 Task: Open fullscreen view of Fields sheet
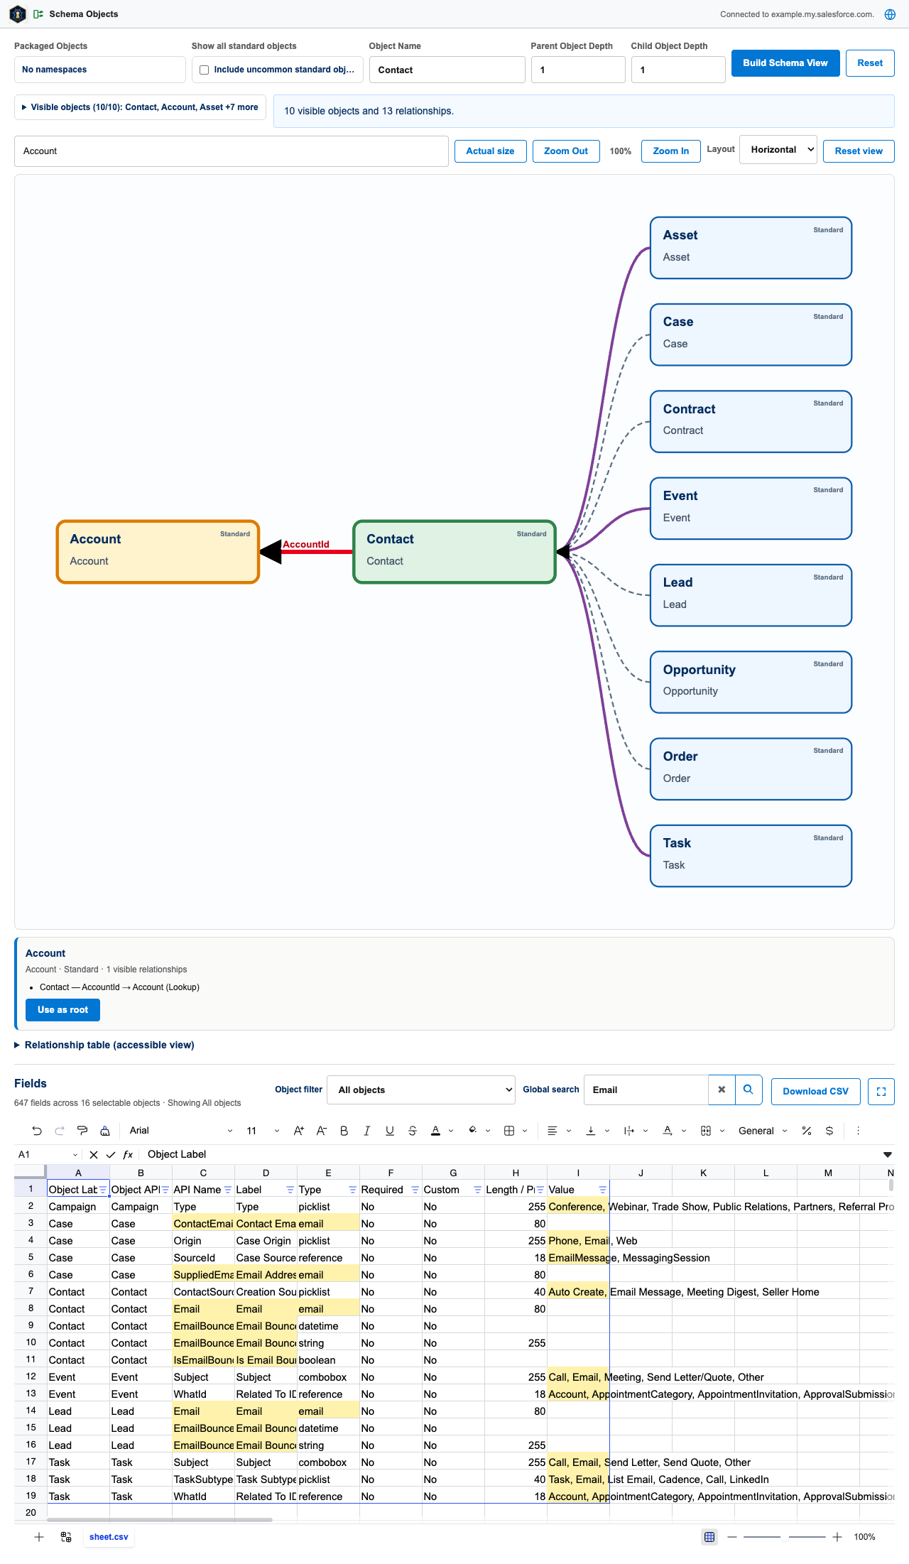coord(881,1092)
